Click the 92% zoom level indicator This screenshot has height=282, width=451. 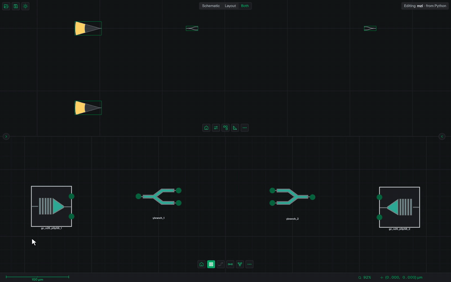pos(365,277)
